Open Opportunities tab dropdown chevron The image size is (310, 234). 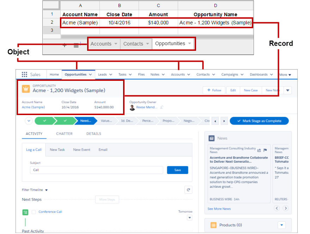(x=90, y=74)
